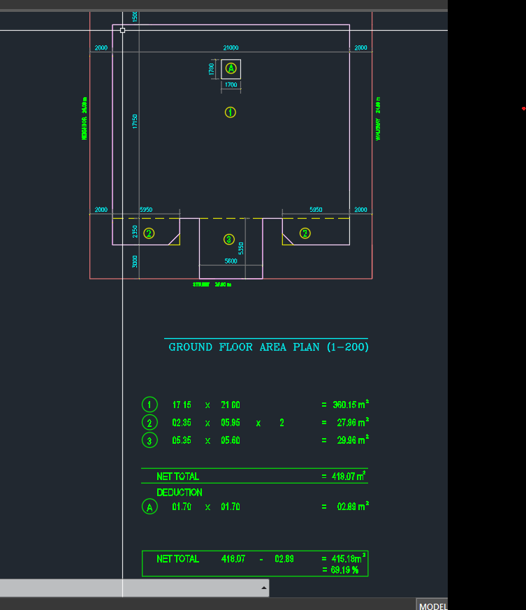Select the 05.95 value in calculation row 2
526x610 pixels.
point(231,423)
